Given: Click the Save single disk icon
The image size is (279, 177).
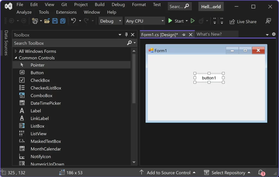Looking at the screenshot, I should (x=55, y=21).
